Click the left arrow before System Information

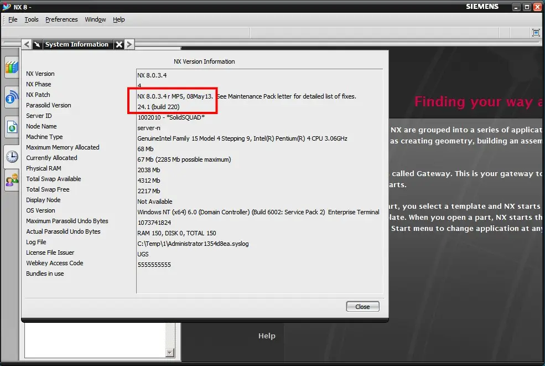click(27, 44)
